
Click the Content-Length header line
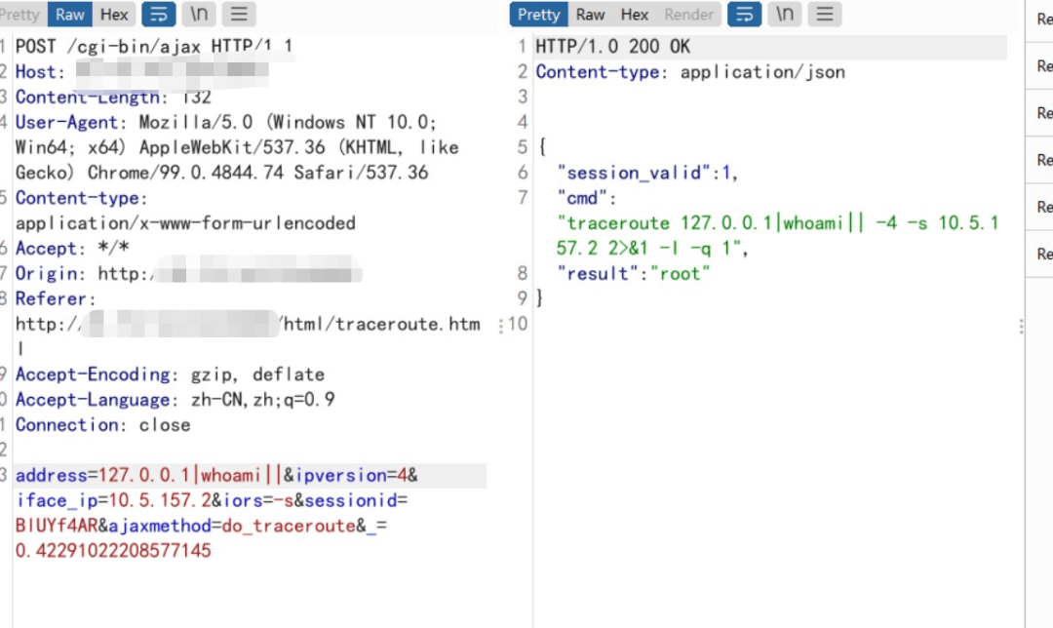point(113,98)
